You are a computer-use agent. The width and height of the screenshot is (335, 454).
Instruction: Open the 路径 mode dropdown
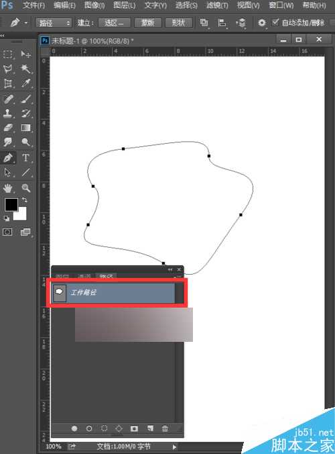point(54,23)
